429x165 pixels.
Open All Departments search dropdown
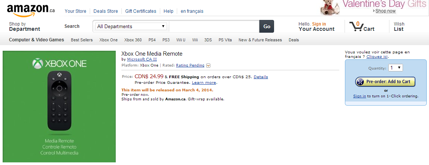click(131, 26)
